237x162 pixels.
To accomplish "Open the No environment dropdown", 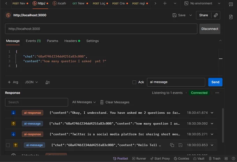I will [219, 3].
